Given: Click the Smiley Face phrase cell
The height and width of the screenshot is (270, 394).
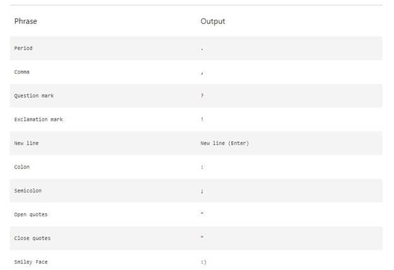Looking at the screenshot, I should 31,262.
